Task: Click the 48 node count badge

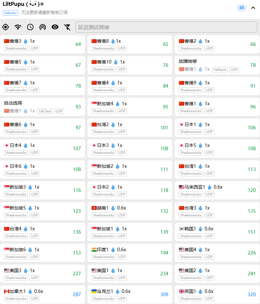Action: 241,8
